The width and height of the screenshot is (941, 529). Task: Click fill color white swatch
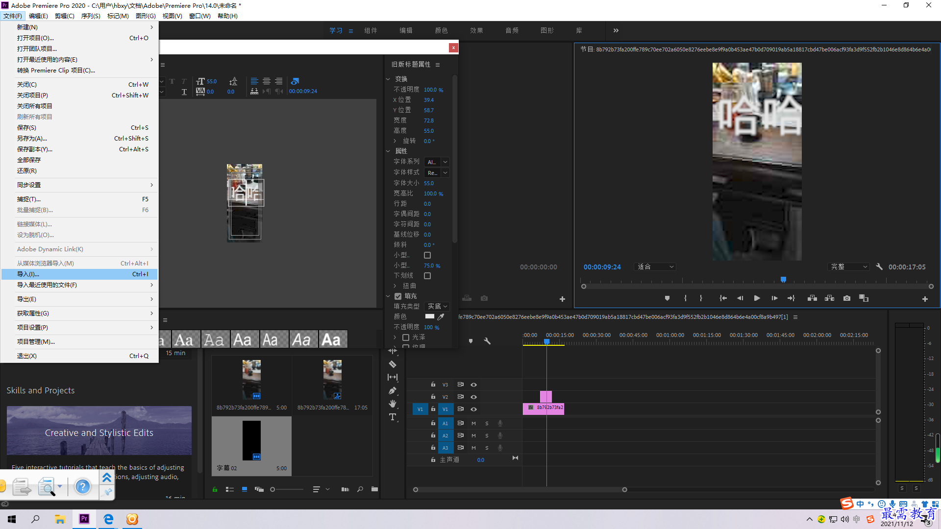pos(430,316)
